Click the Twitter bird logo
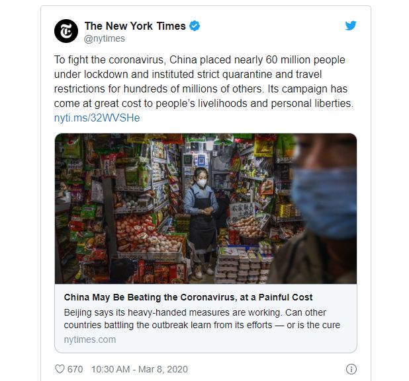 351,26
